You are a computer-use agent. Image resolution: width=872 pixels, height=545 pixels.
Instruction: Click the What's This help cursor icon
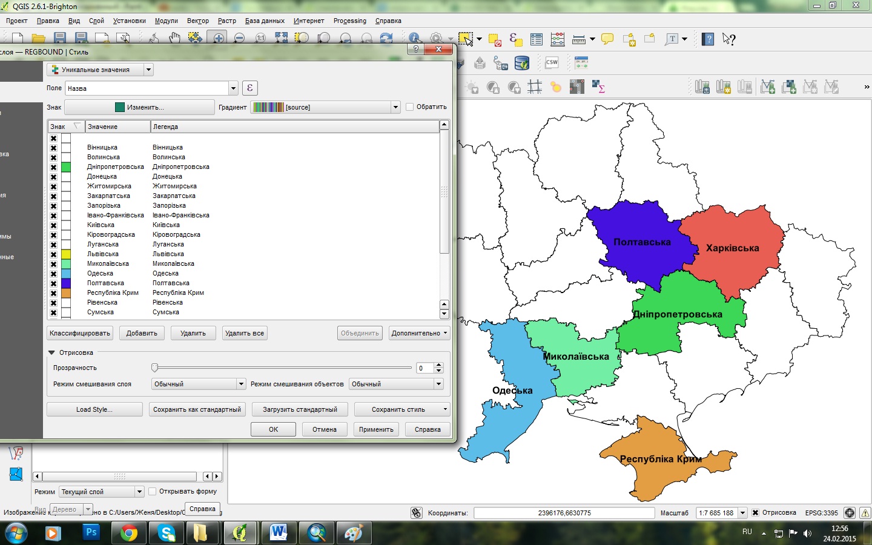729,40
